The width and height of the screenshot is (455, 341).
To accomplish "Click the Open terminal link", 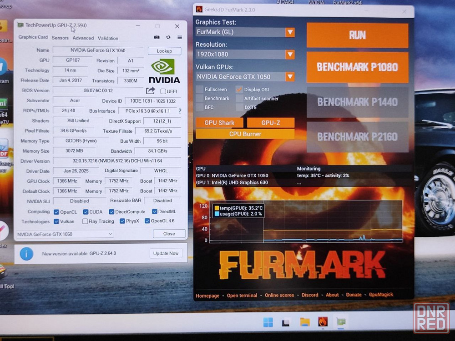I will 242,296.
